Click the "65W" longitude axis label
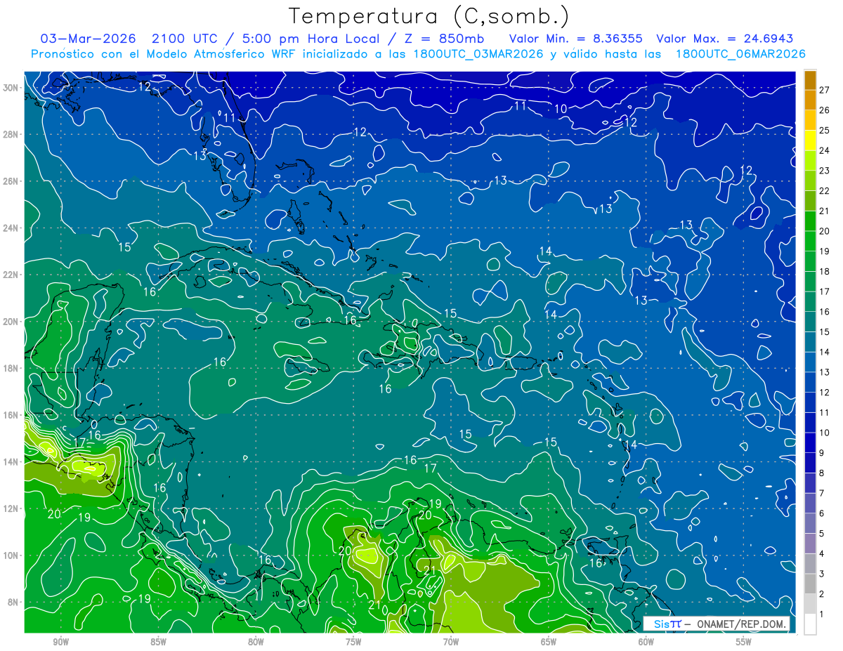Image resolution: width=843 pixels, height=651 pixels. pyautogui.click(x=549, y=642)
